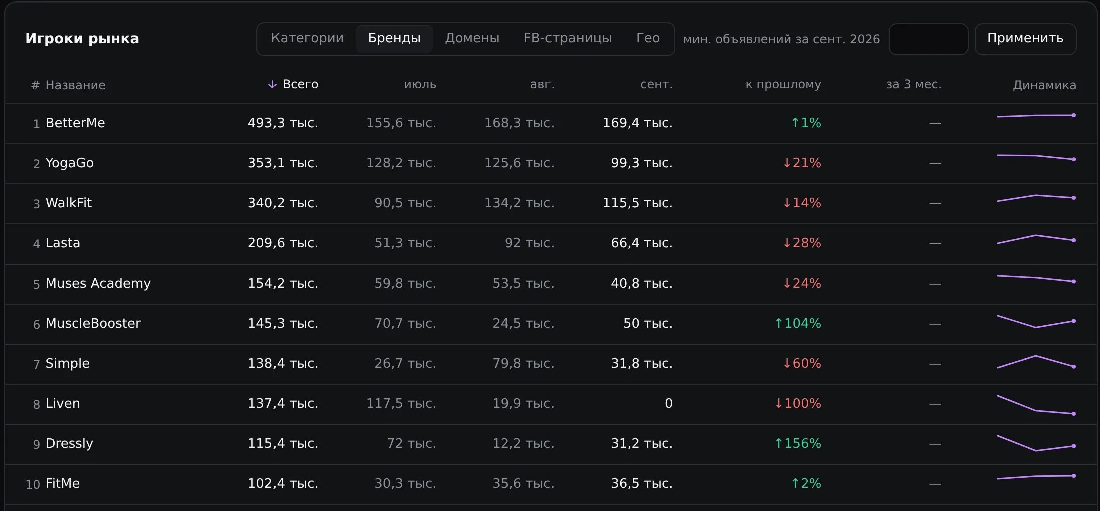Image resolution: width=1100 pixels, height=511 pixels.
Task: Select the Бренды tab
Action: tap(394, 38)
